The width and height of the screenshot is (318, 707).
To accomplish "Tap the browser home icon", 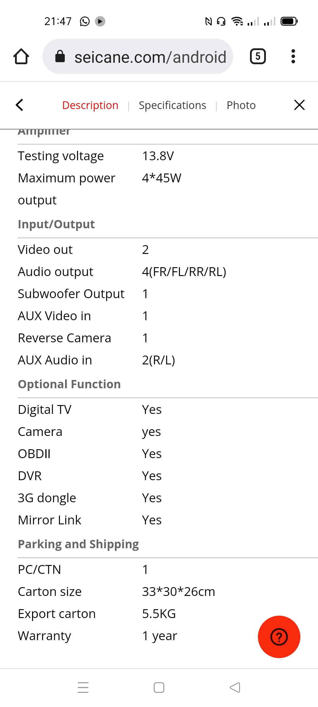I will [x=21, y=56].
